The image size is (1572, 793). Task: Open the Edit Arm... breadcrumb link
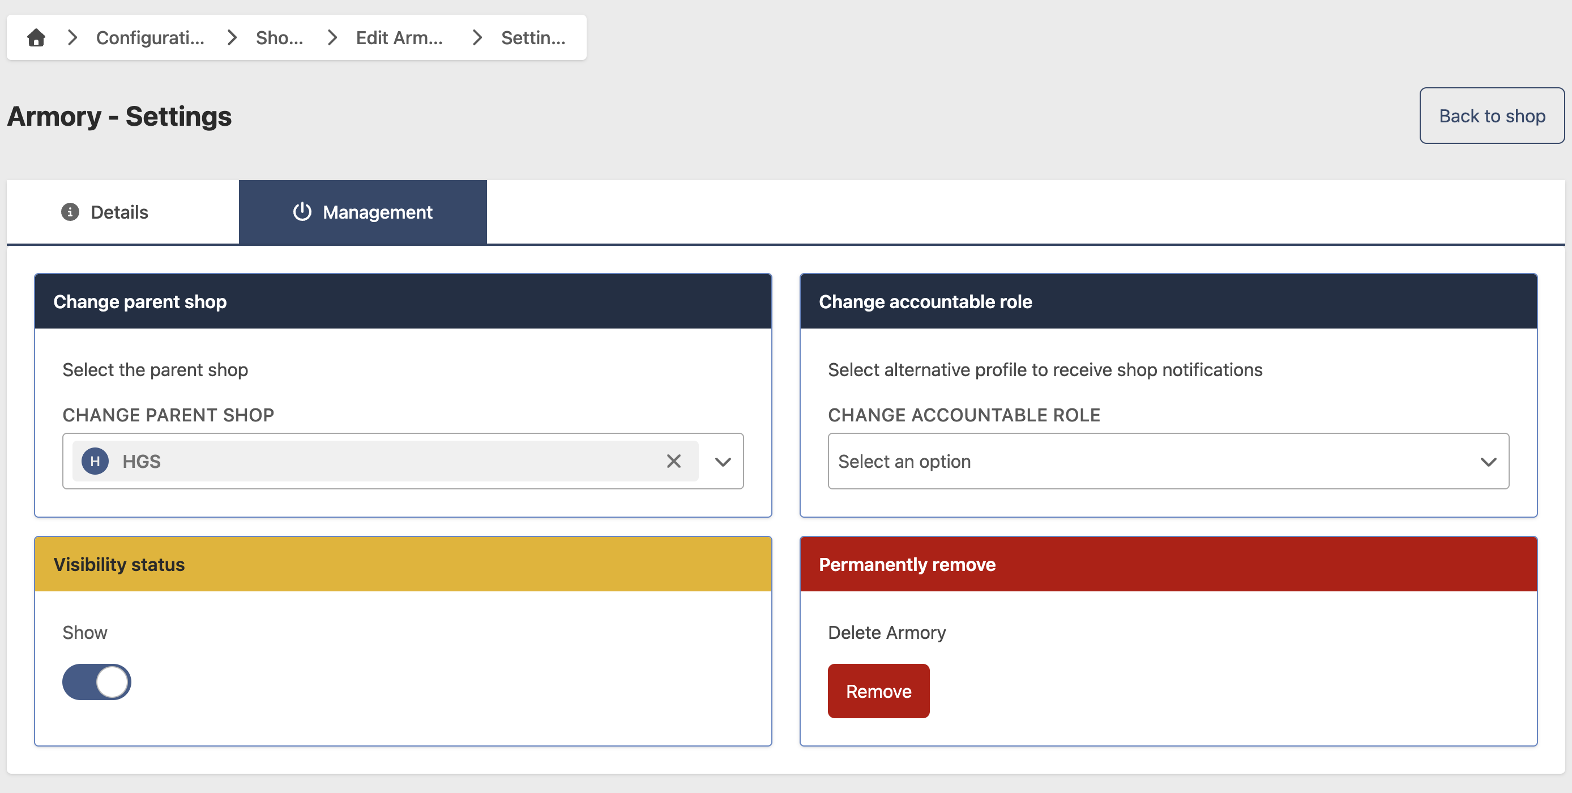[x=399, y=38]
